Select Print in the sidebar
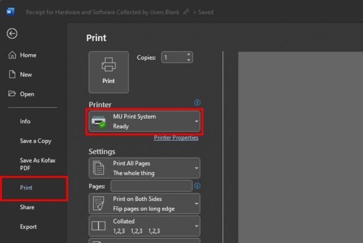Screen dimensions: 363x243 click(x=26, y=188)
